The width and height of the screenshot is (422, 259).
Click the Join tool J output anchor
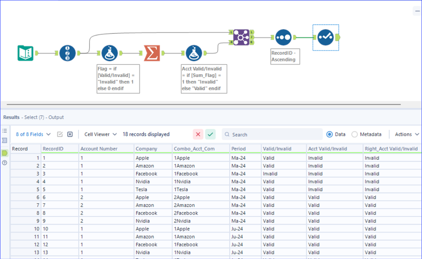[x=252, y=37]
